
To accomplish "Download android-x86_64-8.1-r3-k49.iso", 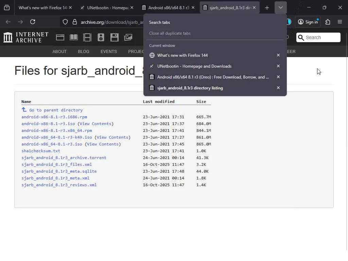I will point(57,137).
